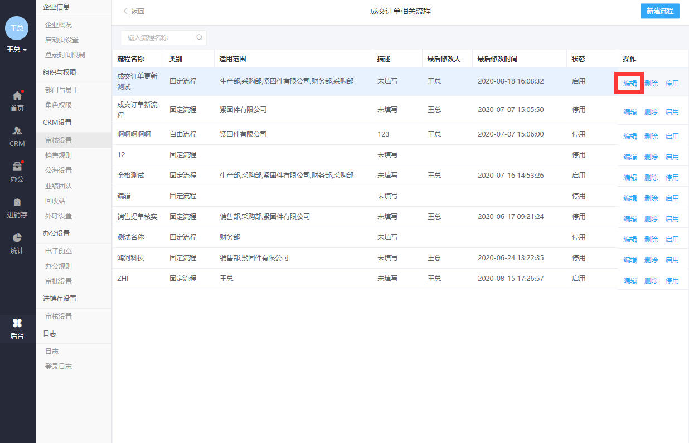Select the 后台 admin icon
The width and height of the screenshot is (689, 443).
coord(17,323)
